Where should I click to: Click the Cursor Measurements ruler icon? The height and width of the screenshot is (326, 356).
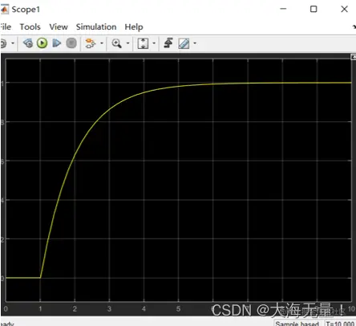[x=184, y=43]
